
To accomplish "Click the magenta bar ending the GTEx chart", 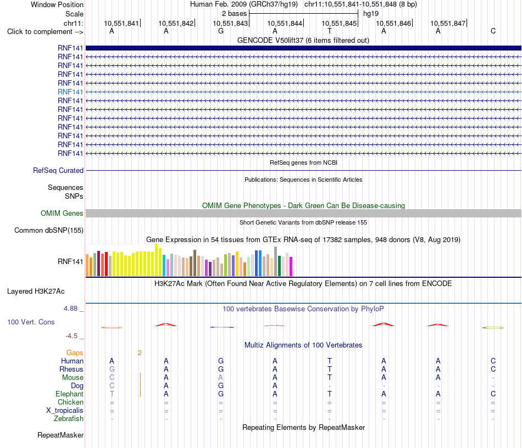I will tap(291, 266).
